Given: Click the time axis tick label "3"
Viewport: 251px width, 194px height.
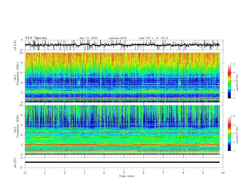Looking at the screenshot, I should (84, 173).
